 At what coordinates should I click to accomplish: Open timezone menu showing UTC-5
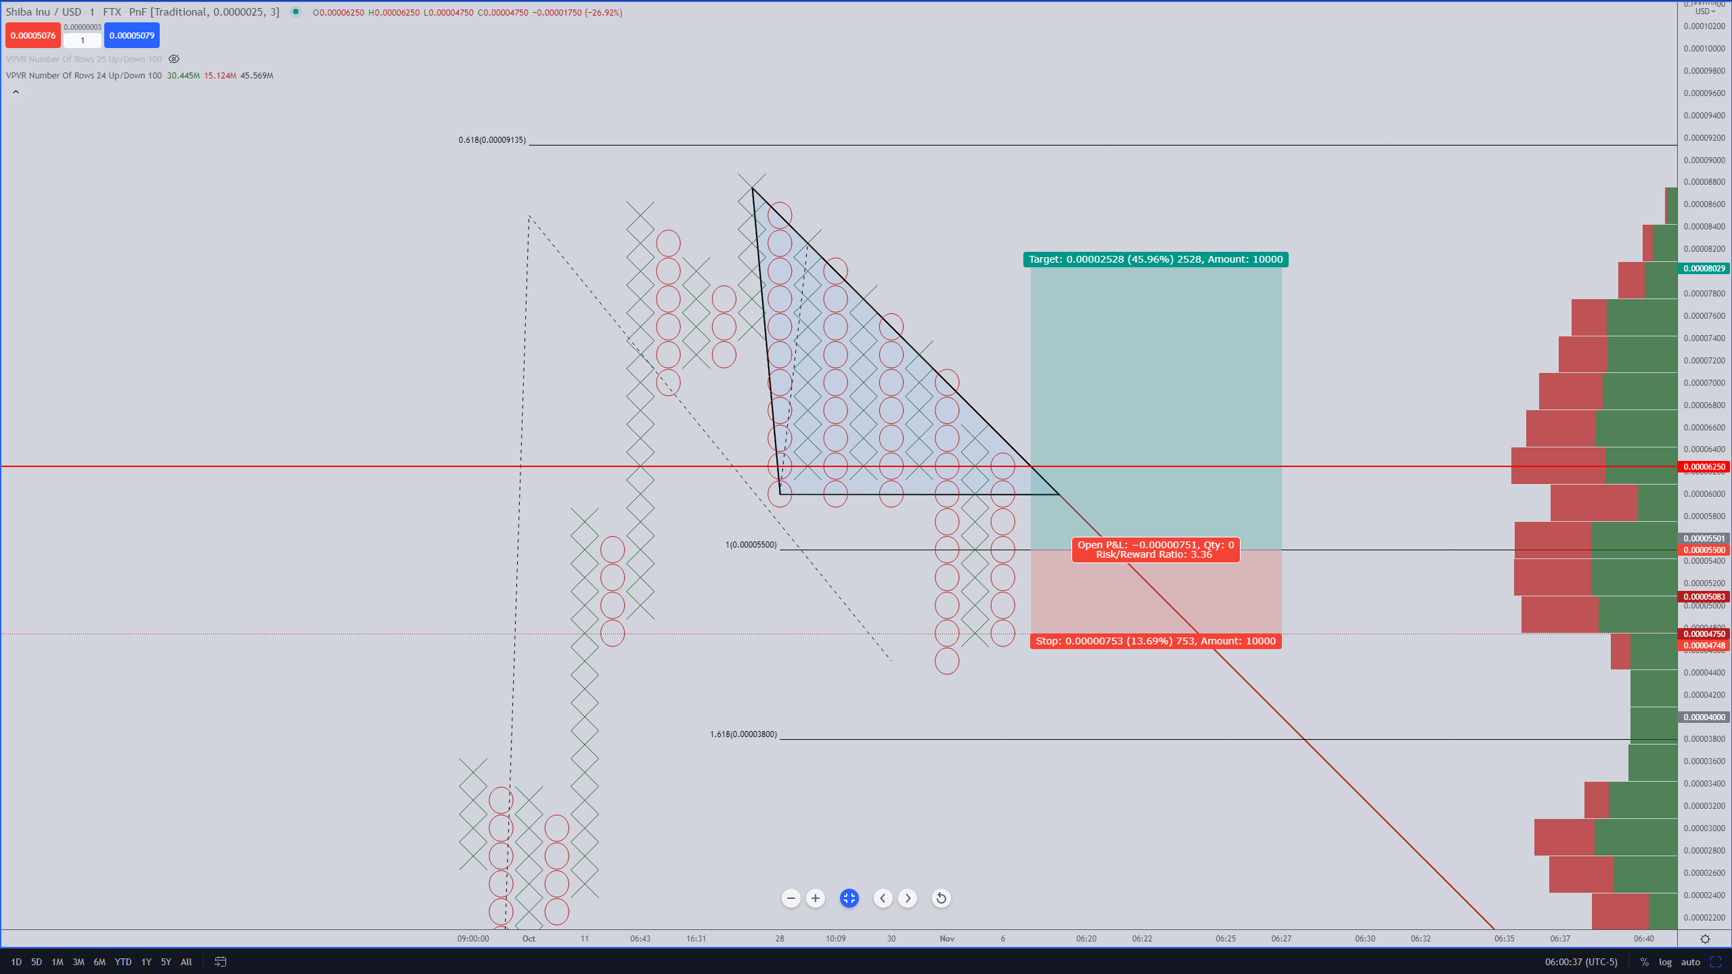tap(1581, 962)
